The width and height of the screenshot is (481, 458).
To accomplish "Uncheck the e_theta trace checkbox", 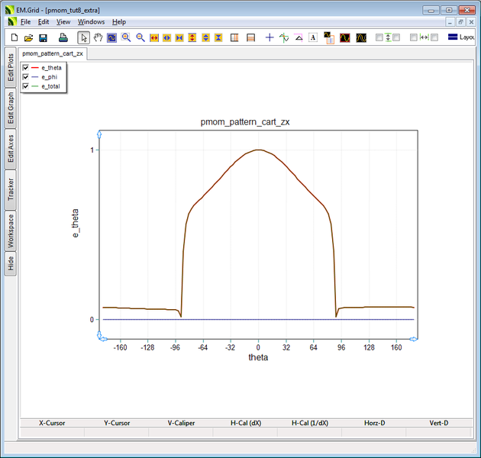I will [26, 68].
